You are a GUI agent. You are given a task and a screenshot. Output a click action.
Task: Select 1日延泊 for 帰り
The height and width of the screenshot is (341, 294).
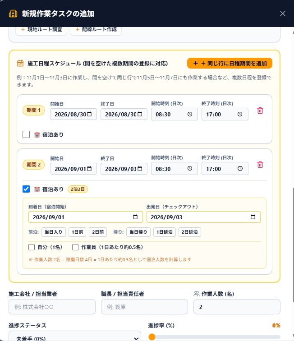(165, 232)
